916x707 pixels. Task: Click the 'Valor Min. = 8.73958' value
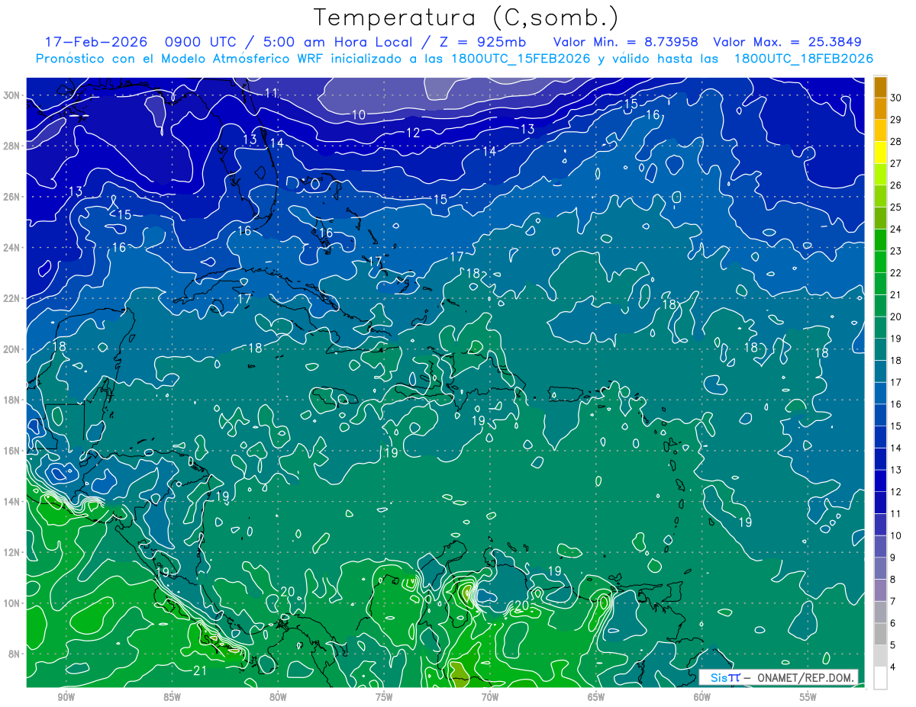tap(626, 42)
